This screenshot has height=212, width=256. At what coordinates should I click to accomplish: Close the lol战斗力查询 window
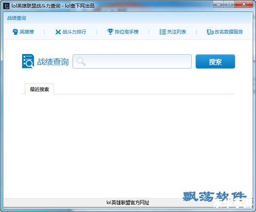[x=244, y=4]
